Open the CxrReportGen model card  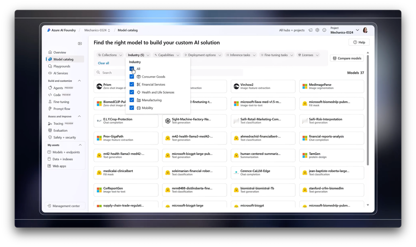point(126,190)
